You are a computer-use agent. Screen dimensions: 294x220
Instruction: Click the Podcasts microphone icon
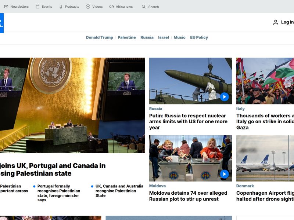tap(61, 7)
